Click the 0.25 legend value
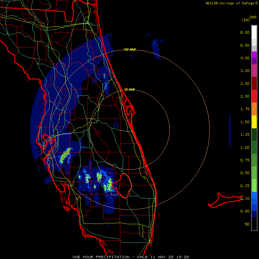 tap(245, 186)
